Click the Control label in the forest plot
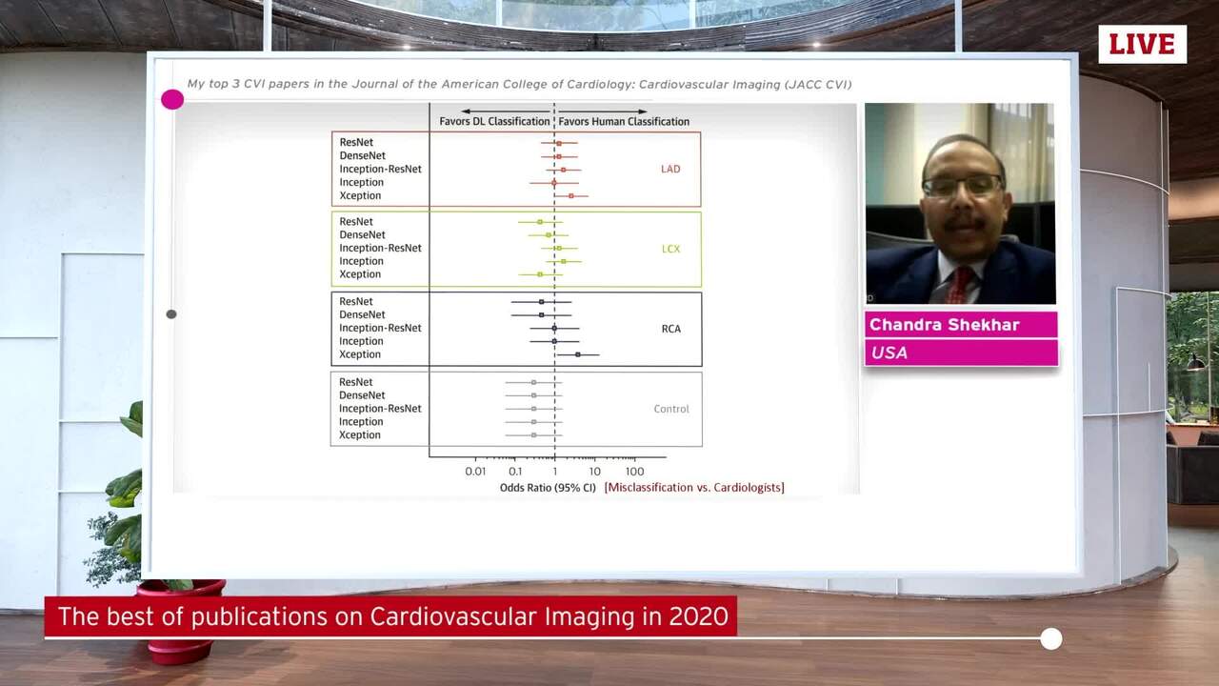This screenshot has height=686, width=1219. (x=671, y=409)
